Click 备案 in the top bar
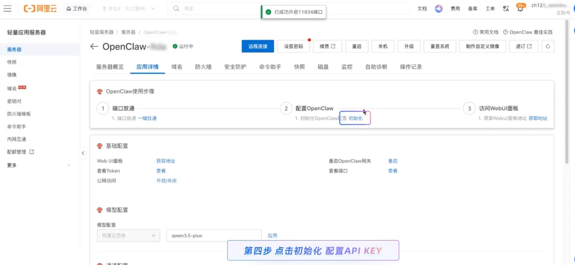This screenshot has width=575, height=265. coord(473,9)
